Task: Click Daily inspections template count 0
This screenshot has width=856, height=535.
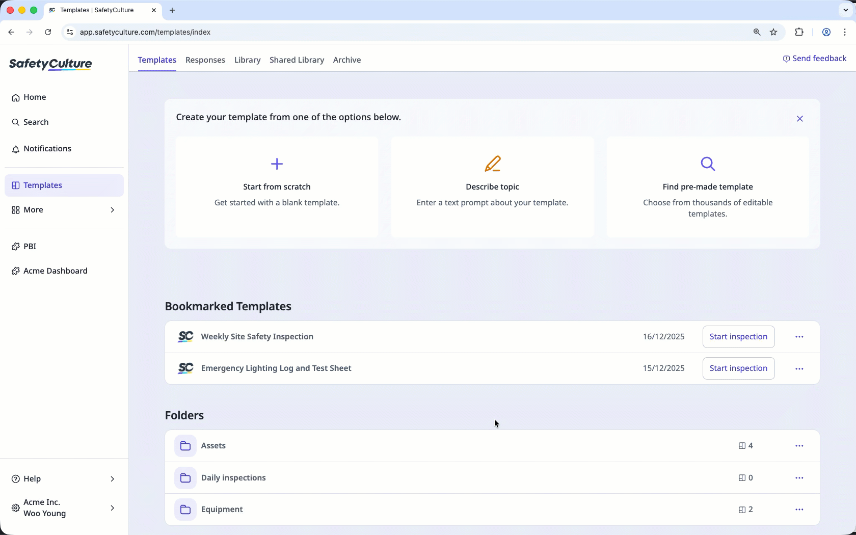Action: click(x=746, y=478)
